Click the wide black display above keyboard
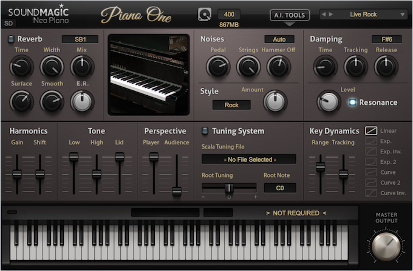 pyautogui.click(x=165, y=212)
